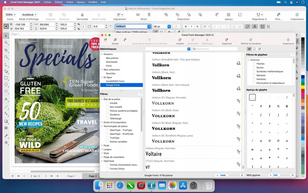308x193 pixels.
Task: Select the Crop tool in the toolbox
Action: [6, 50]
